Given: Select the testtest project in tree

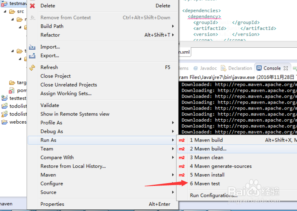Looking at the screenshot, I should (14, 98).
